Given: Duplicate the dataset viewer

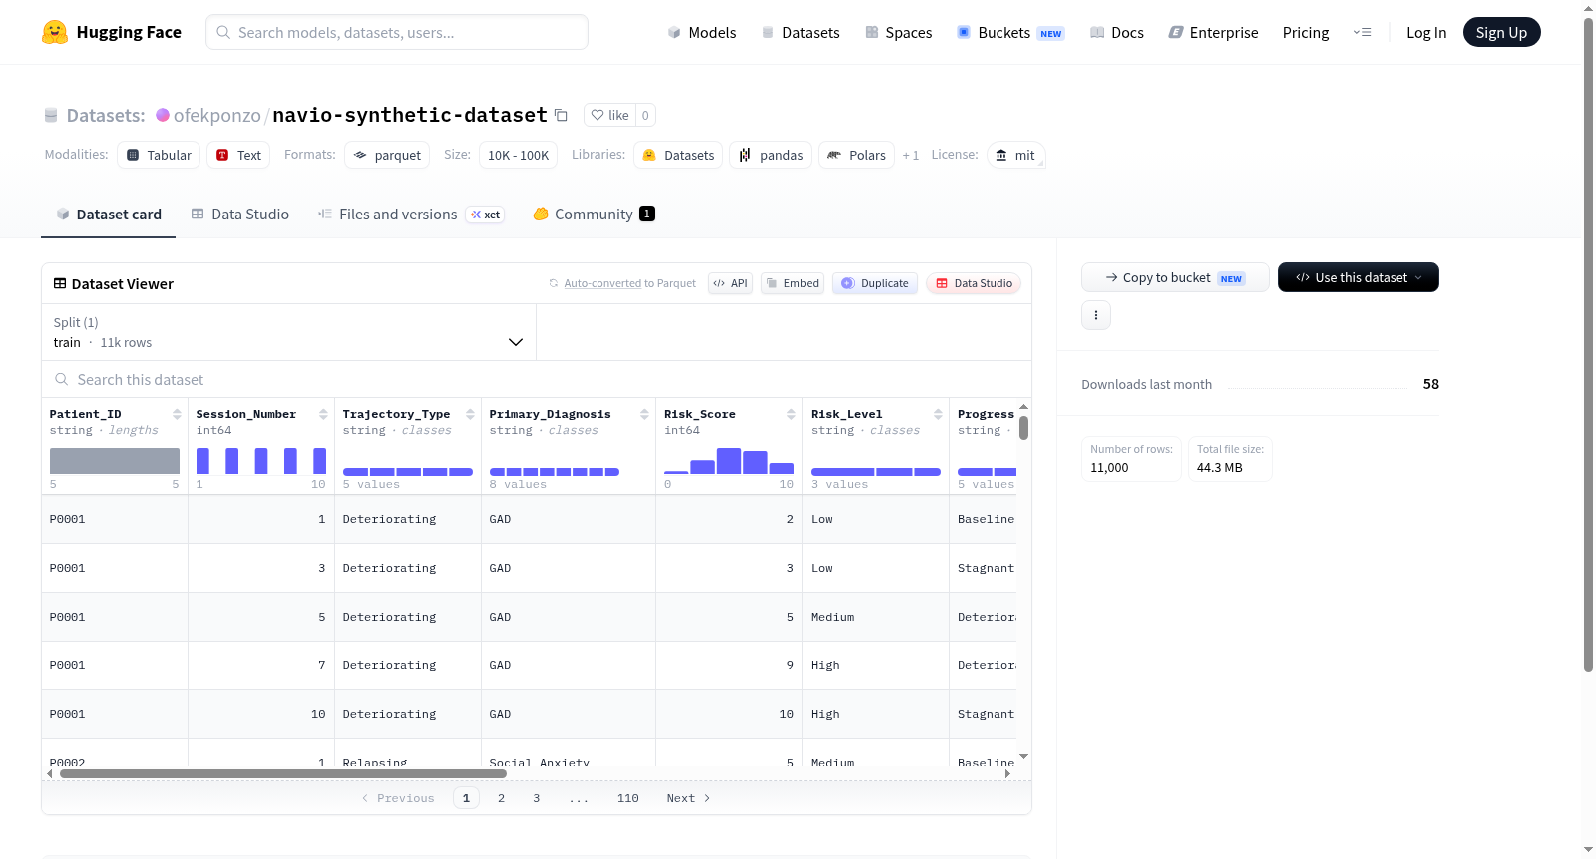Looking at the screenshot, I should coord(875,283).
